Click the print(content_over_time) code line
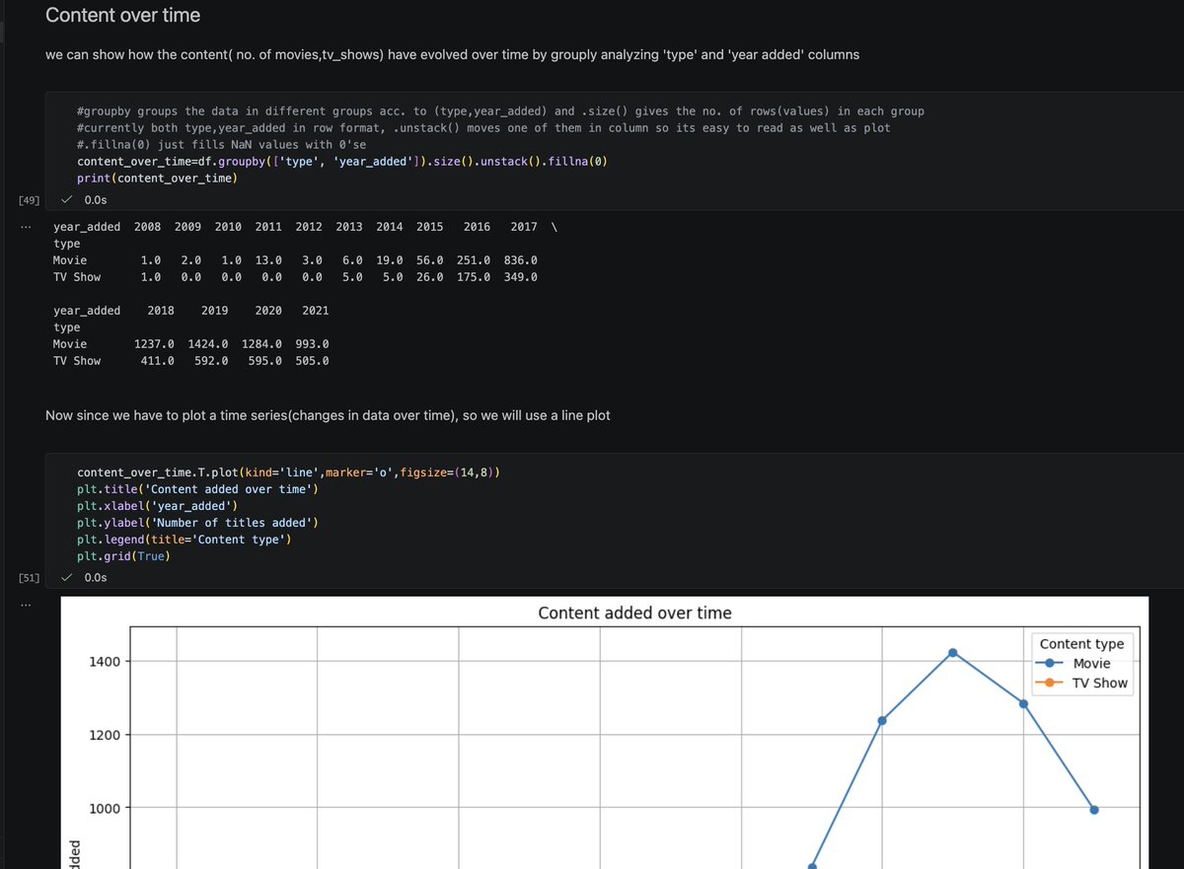Viewport: 1184px width, 869px height. click(x=157, y=179)
